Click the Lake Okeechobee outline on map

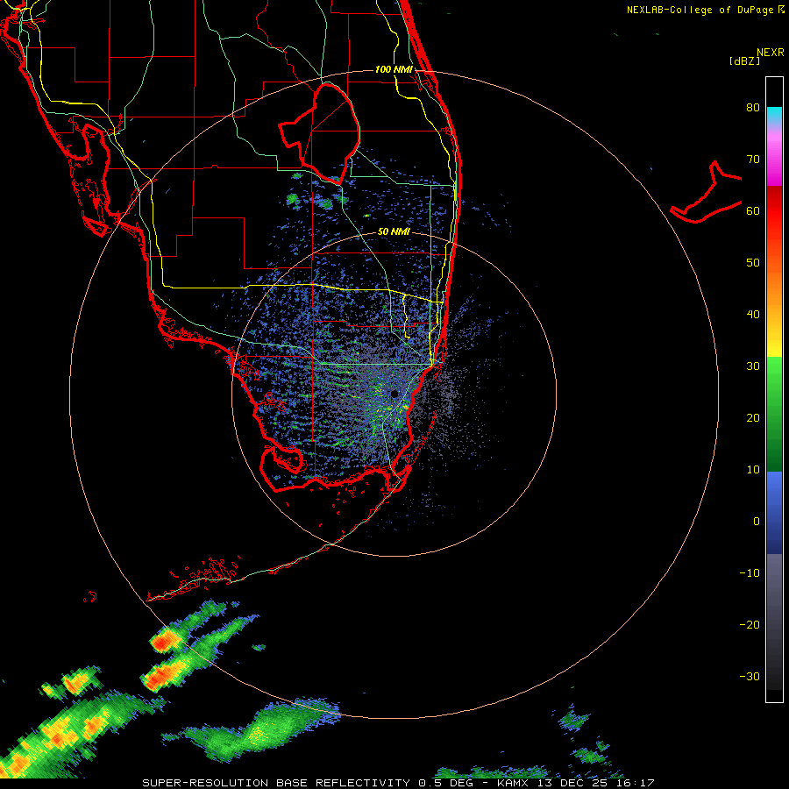pos(319,132)
